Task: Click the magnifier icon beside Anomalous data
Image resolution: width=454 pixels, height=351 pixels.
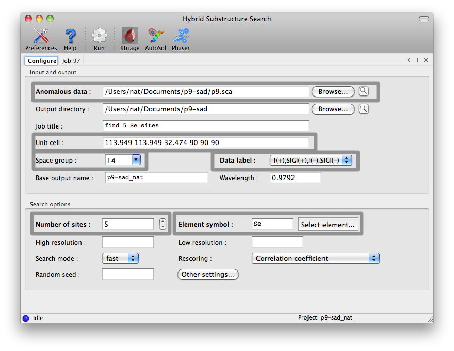Action: point(363,91)
